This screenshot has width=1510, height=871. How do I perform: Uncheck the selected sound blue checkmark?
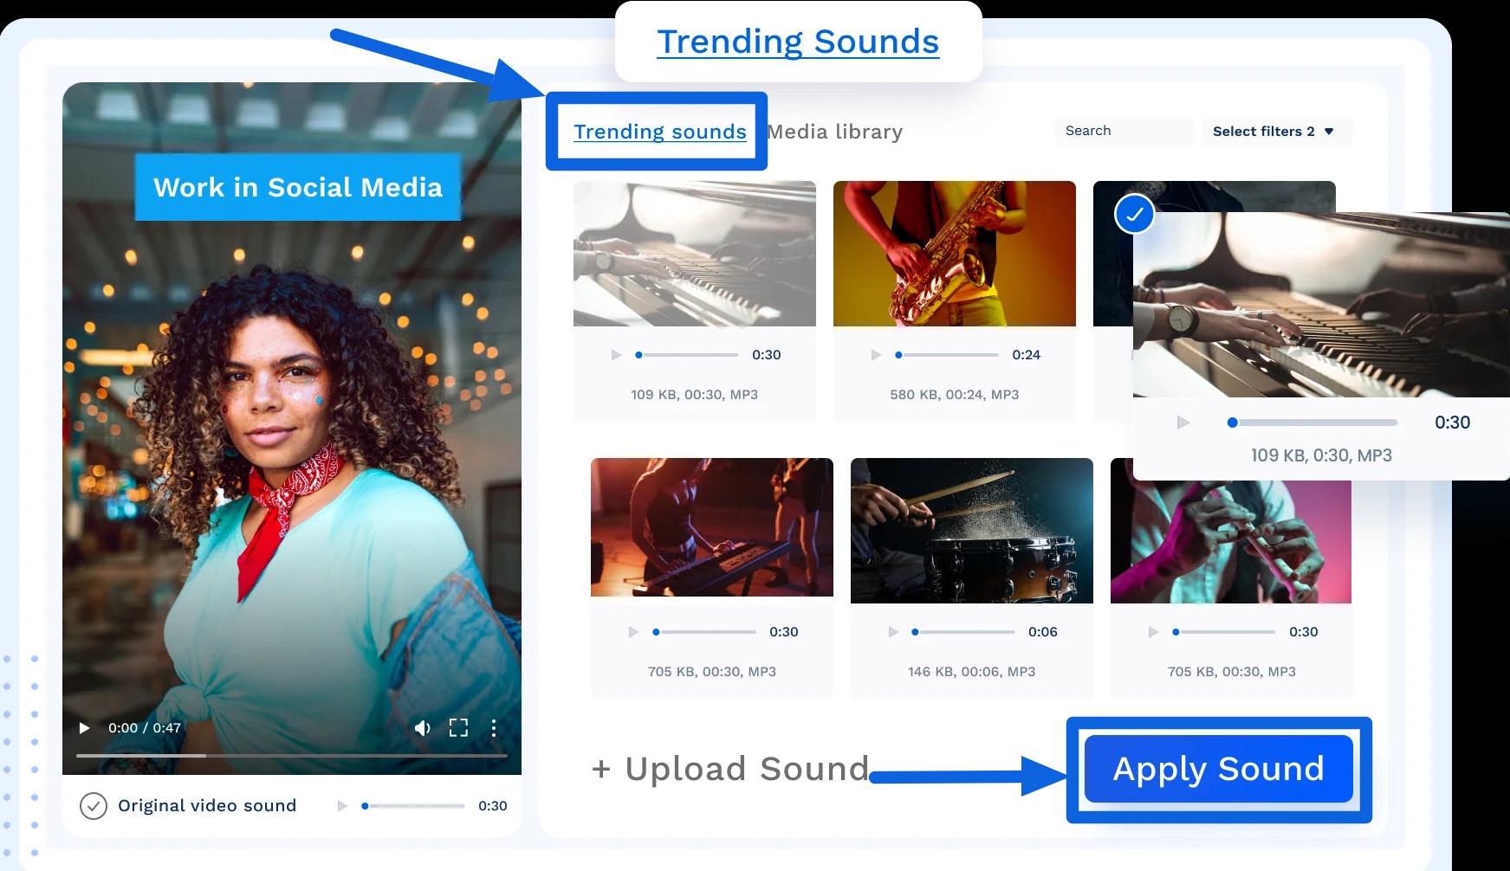tap(1134, 214)
